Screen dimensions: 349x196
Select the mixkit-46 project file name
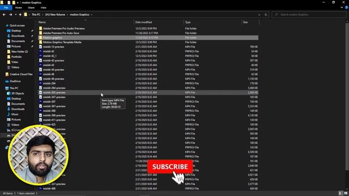49,74
